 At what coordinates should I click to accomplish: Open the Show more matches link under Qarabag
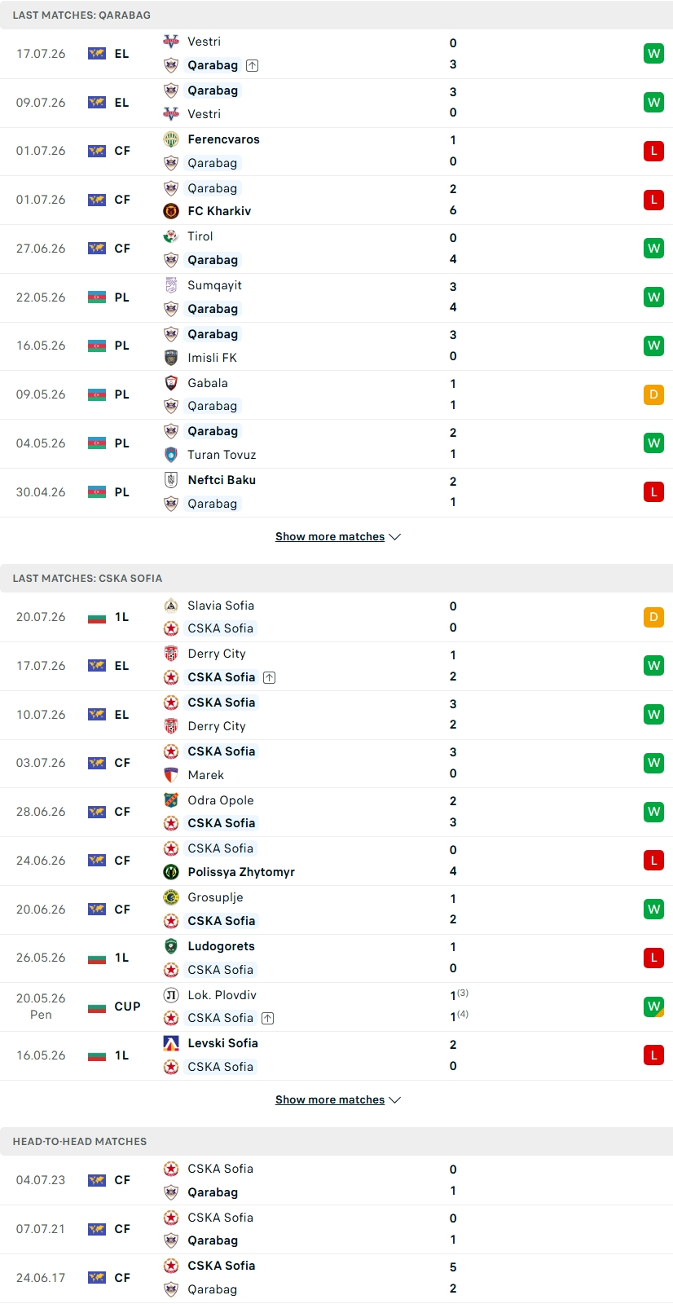click(x=330, y=537)
